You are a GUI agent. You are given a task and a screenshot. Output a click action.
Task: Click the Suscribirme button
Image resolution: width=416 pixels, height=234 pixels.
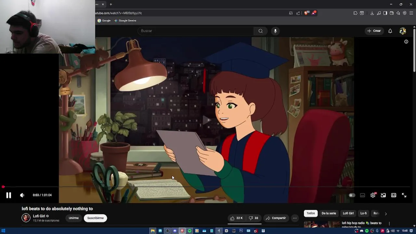[95, 218]
